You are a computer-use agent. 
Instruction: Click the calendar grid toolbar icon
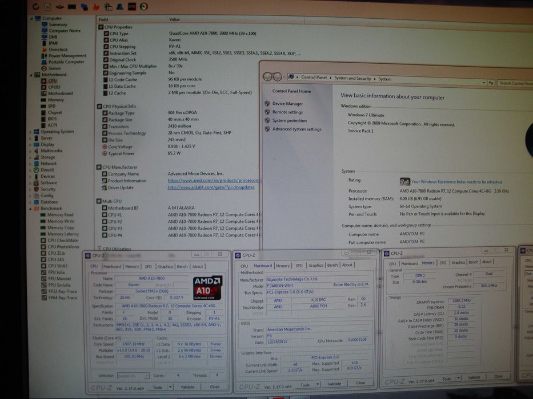coord(108,6)
